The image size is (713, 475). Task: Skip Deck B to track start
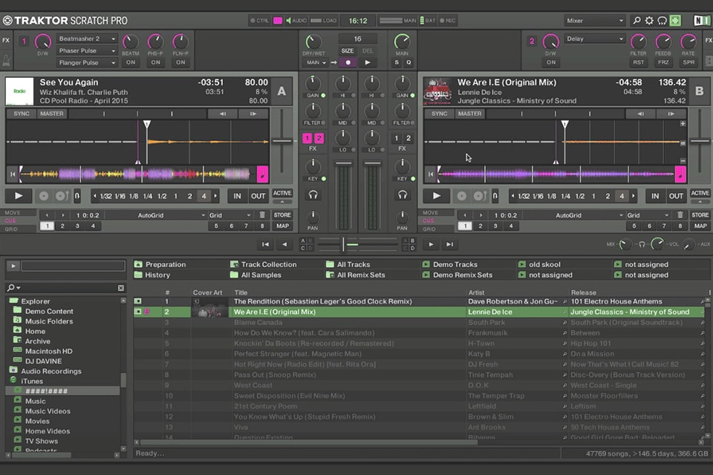point(431,174)
